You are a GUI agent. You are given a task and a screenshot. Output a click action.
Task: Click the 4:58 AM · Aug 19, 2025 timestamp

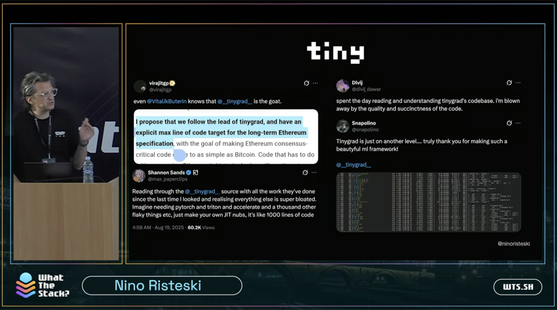[x=158, y=228]
